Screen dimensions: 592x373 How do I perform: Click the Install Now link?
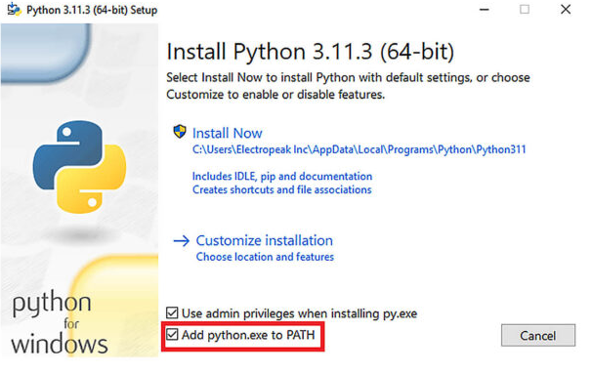(x=227, y=133)
